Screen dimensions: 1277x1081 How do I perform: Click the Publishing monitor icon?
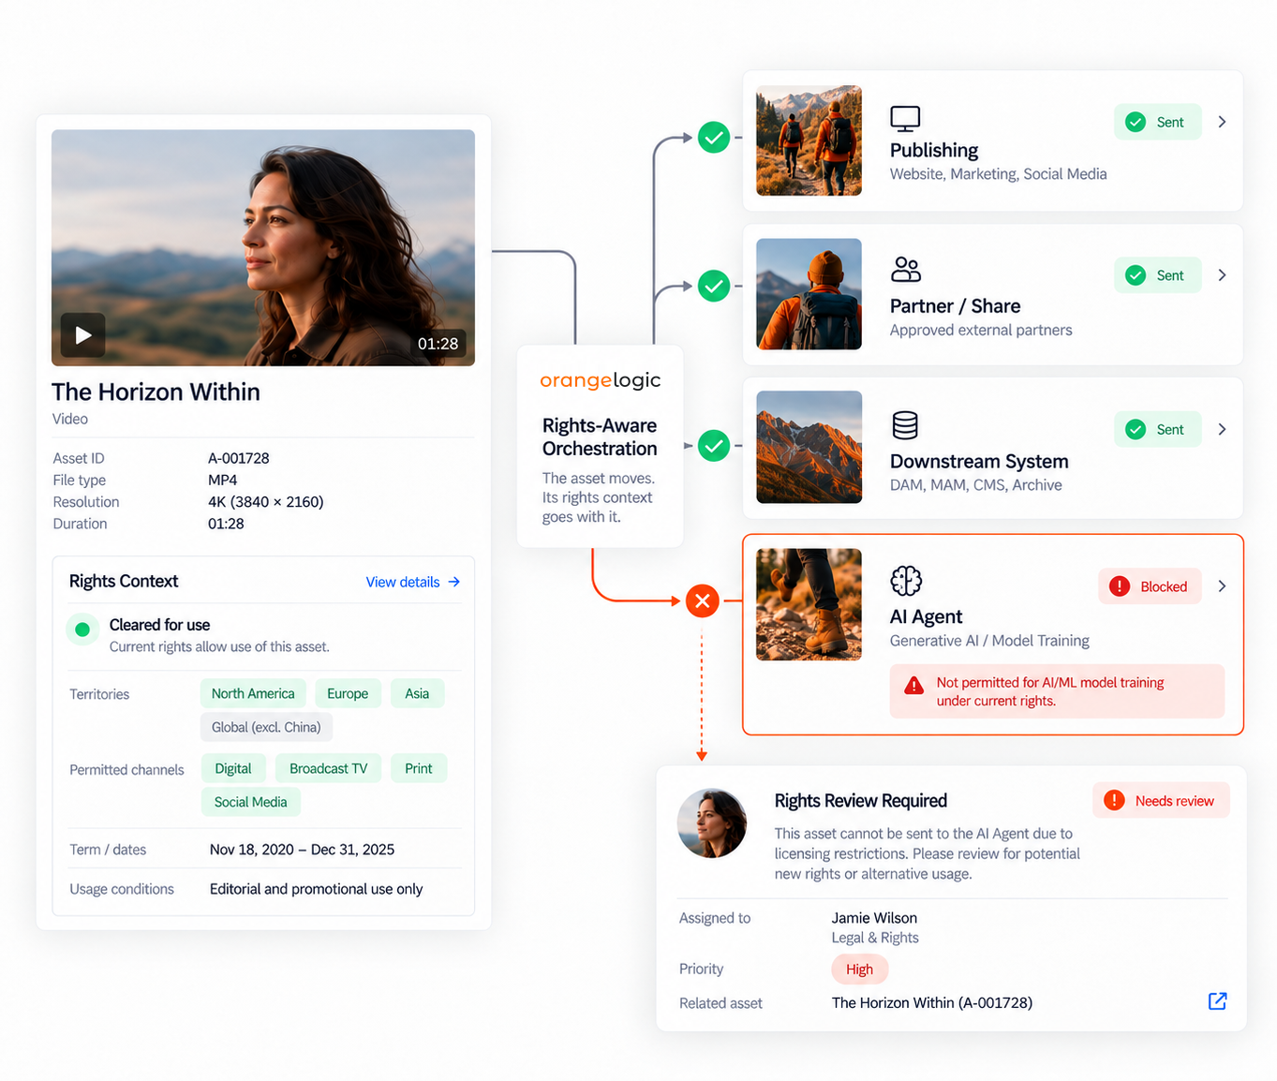tap(905, 119)
